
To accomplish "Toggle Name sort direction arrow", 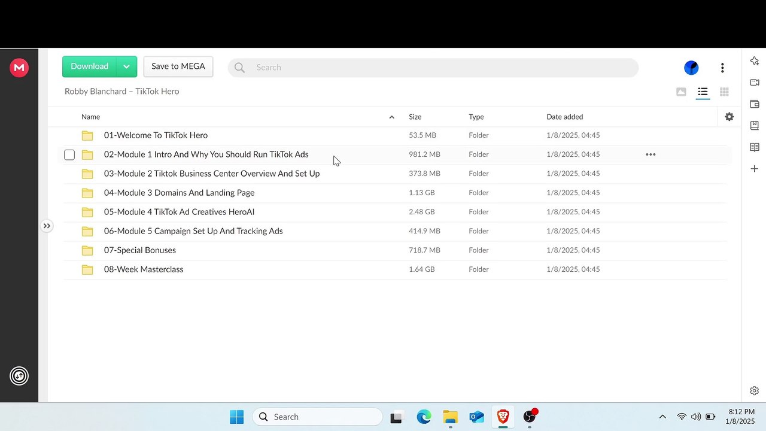I will [391, 117].
